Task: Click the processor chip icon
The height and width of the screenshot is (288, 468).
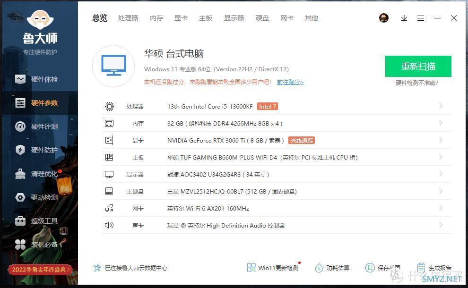Action: pyautogui.click(x=109, y=106)
